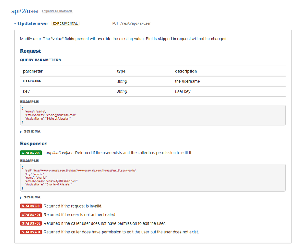Click the request example "name": "eddie" line
Image resolution: width=296 pixels, height=245 pixels.
(x=35, y=112)
